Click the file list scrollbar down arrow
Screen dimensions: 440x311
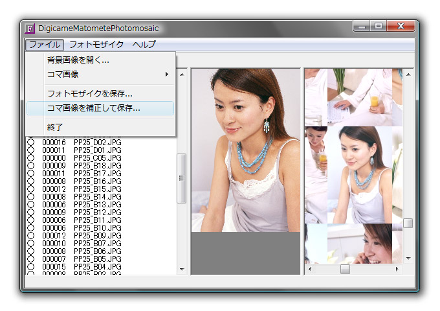tap(182, 269)
